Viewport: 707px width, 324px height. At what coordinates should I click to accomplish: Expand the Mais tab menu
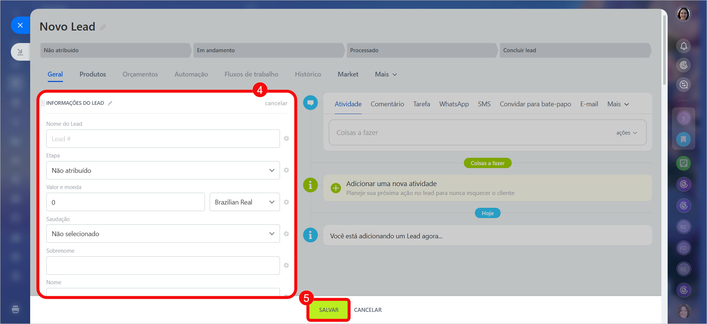[386, 74]
